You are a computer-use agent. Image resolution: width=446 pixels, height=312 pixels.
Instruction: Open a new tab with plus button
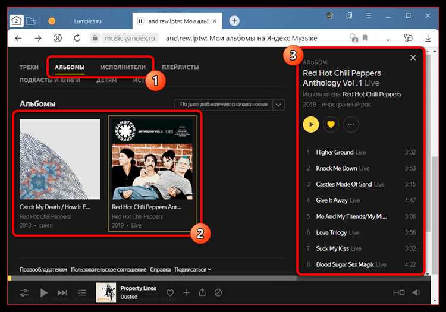pyautogui.click(x=234, y=21)
